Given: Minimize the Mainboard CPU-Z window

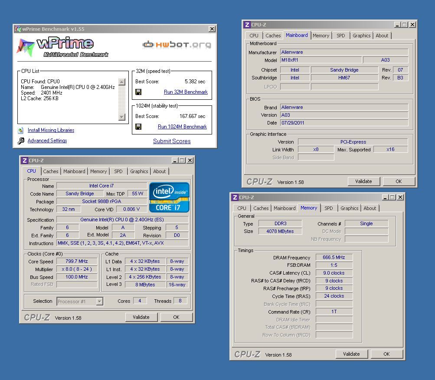Looking at the screenshot, I should click(x=397, y=25).
